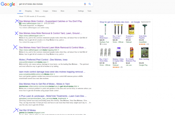Expand arrow next to mole-trapping.html URL
This screenshot has height=115, width=175.
point(59,50)
